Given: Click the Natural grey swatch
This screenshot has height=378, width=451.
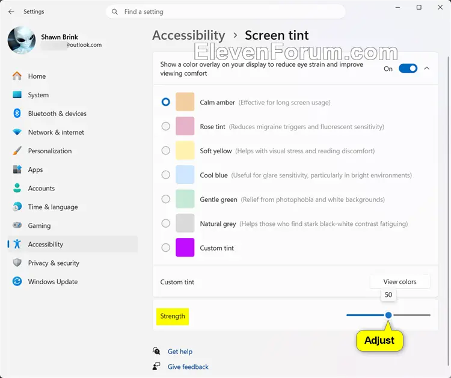Looking at the screenshot, I should [x=185, y=223].
